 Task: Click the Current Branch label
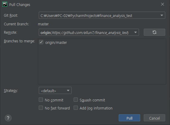16,24
